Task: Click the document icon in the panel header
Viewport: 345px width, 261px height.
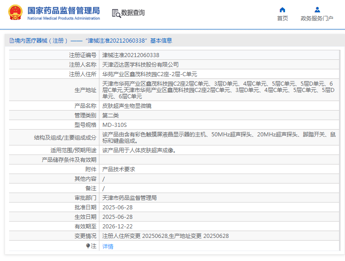Action: [x=11, y=41]
